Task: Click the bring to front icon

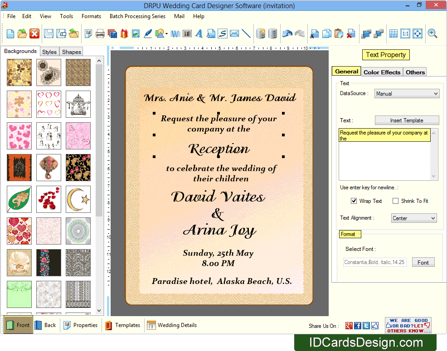Action: (366, 34)
